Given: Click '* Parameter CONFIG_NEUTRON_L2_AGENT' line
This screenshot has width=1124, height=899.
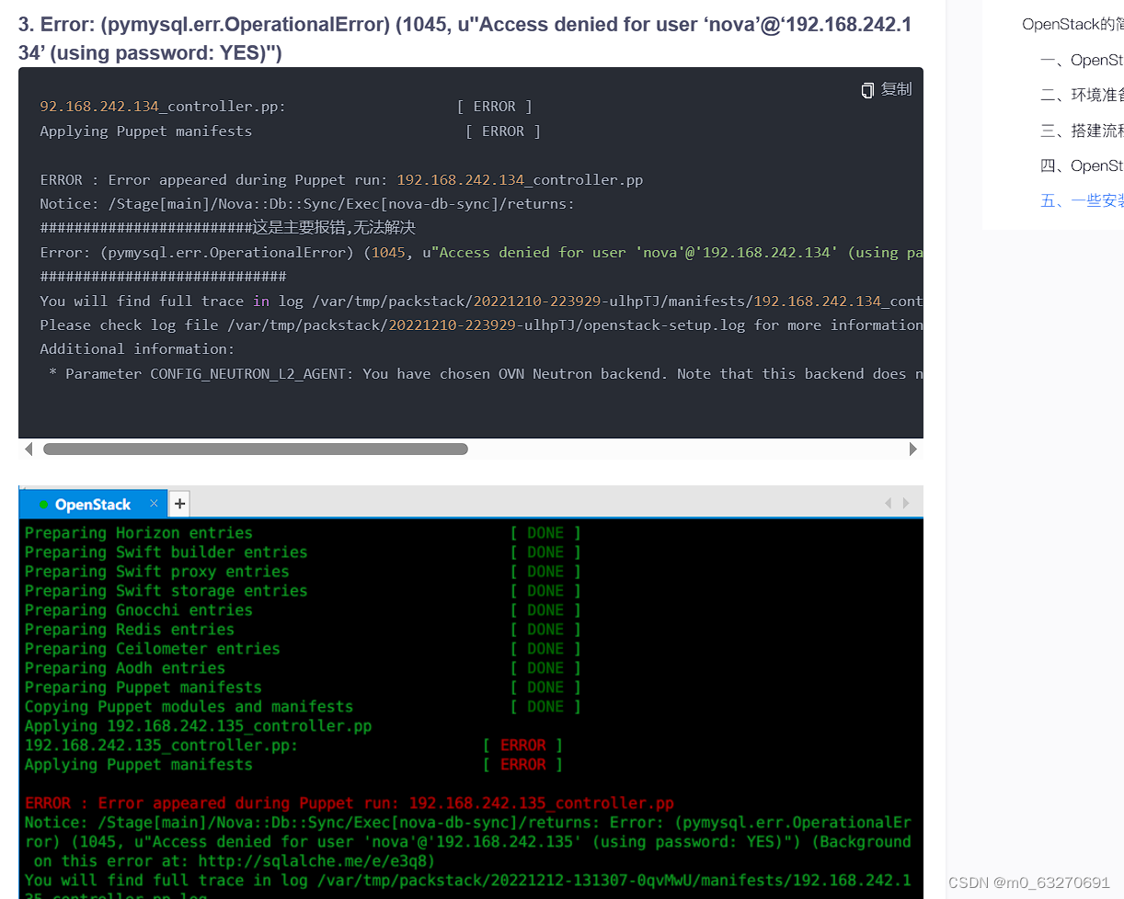Looking at the screenshot, I should [485, 374].
